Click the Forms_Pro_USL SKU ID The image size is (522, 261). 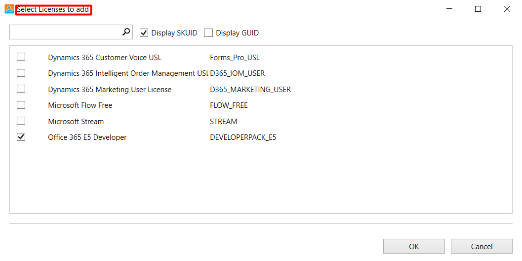[x=235, y=58]
